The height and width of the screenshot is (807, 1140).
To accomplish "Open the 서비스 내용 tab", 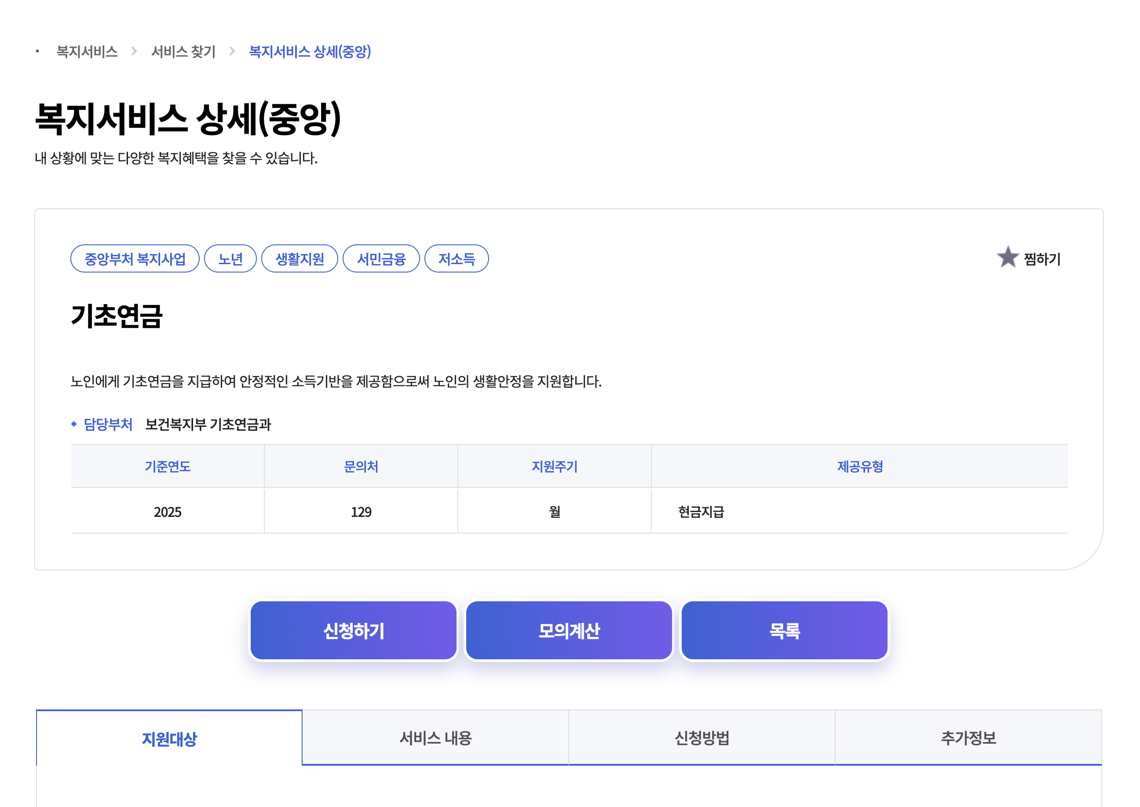I will tap(435, 738).
